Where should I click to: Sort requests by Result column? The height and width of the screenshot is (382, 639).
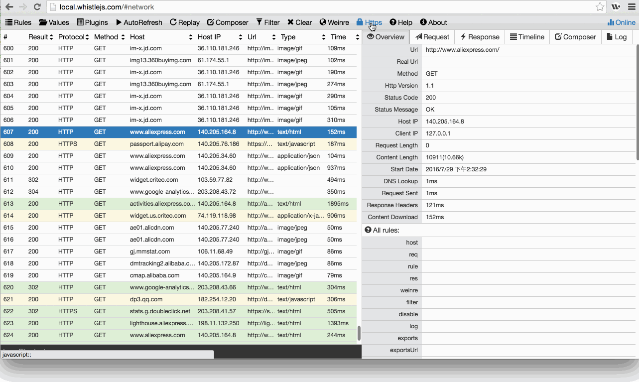40,37
